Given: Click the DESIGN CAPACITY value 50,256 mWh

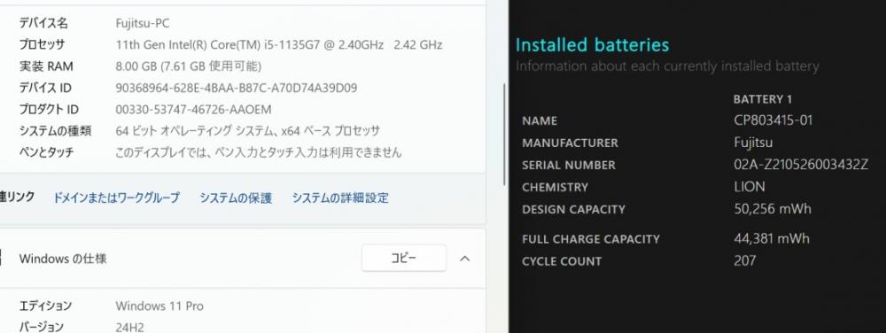Looking at the screenshot, I should (x=773, y=209).
